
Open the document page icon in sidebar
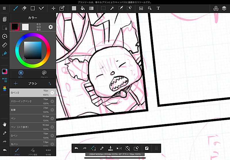coord(5,19)
